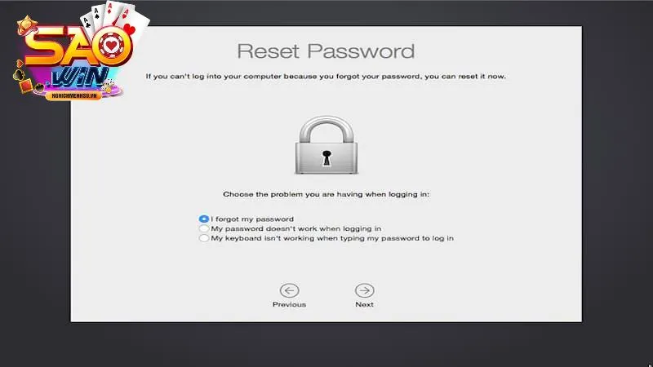Click the Next right-arrow circle icon

364,290
